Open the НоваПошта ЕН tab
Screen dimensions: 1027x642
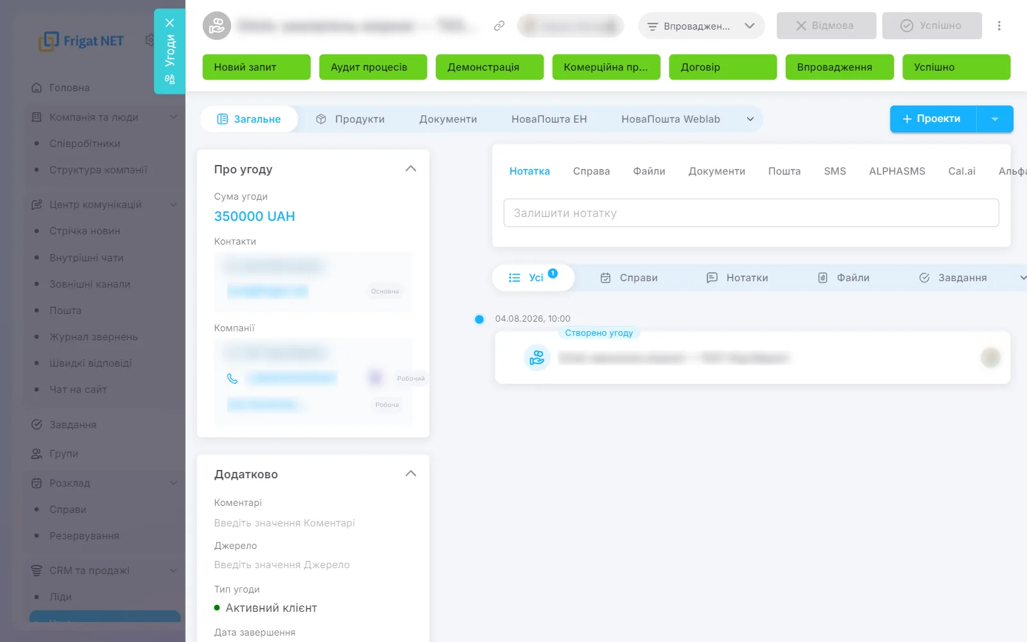549,119
